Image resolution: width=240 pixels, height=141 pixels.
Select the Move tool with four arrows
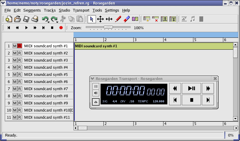tap(100, 19)
